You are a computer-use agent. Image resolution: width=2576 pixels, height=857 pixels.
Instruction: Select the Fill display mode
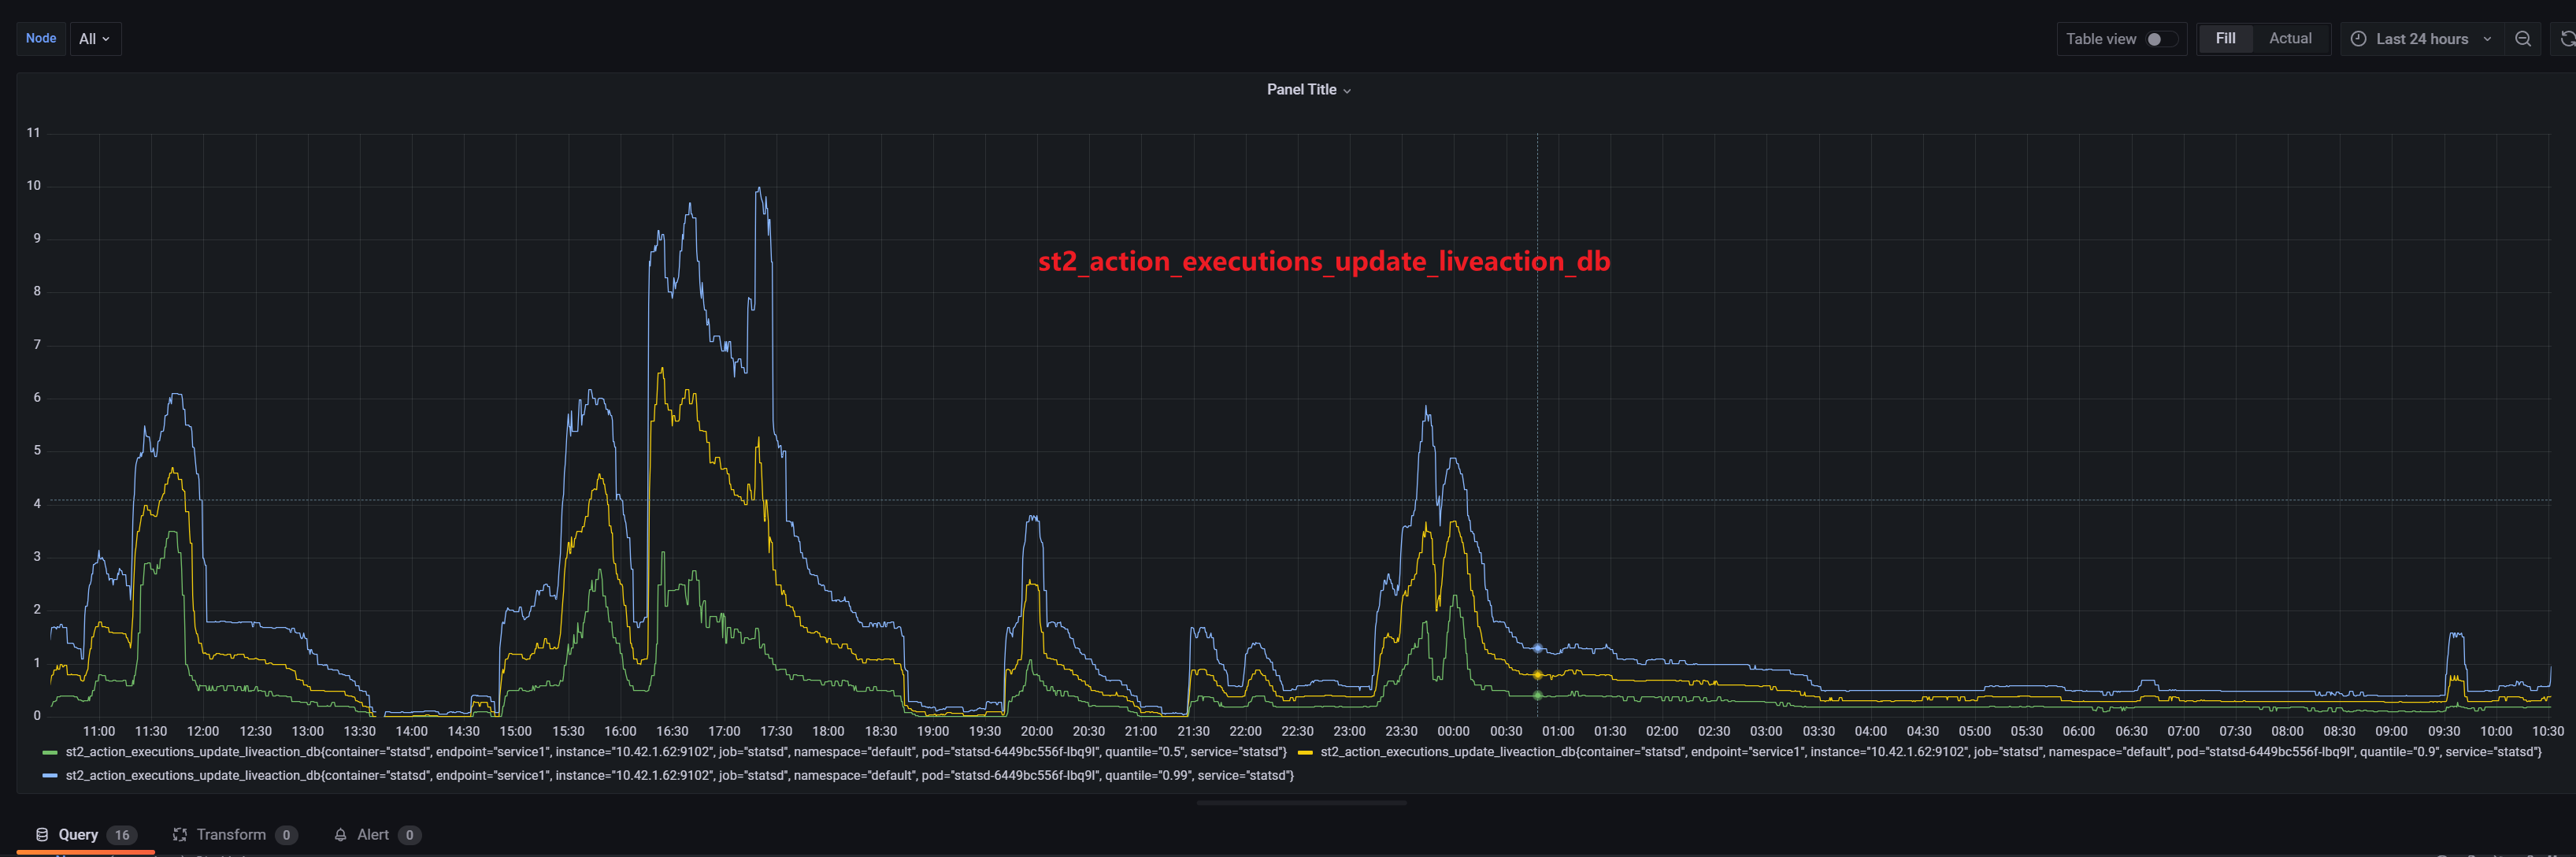2225,39
